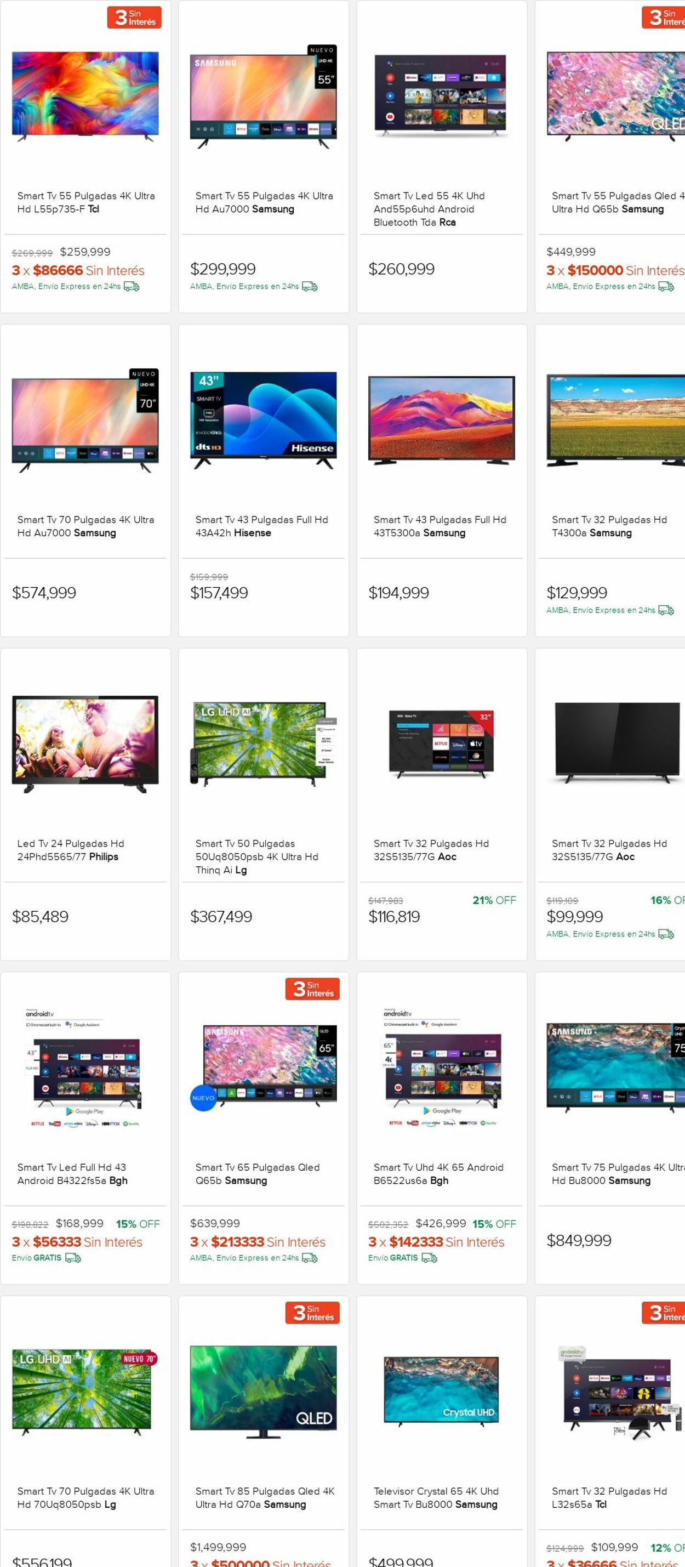Click the title Smart Tv Uhd 4K 65 Android Bgh

click(x=438, y=1173)
